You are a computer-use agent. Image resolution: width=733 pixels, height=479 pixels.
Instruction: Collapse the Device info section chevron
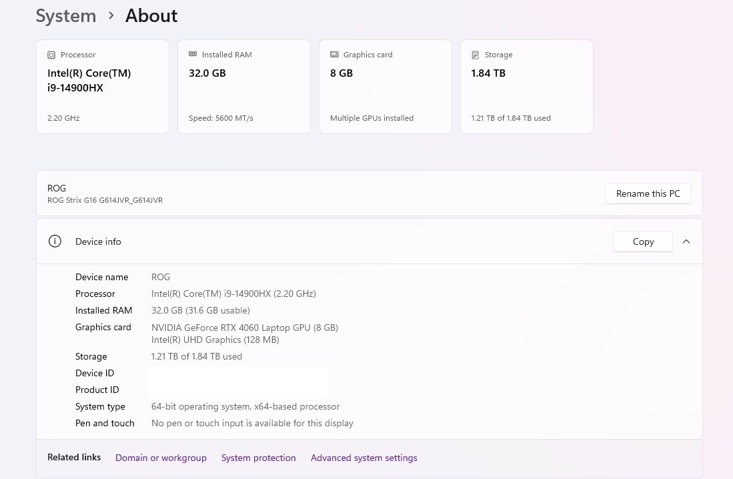[x=686, y=242]
